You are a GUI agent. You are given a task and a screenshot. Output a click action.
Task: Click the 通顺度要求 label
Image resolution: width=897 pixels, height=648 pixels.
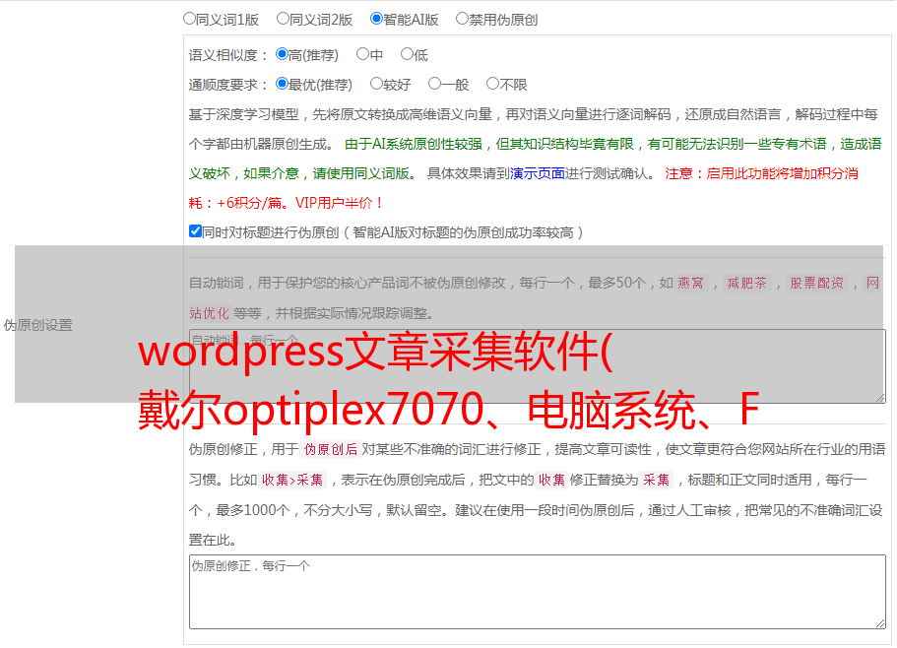coord(224,86)
